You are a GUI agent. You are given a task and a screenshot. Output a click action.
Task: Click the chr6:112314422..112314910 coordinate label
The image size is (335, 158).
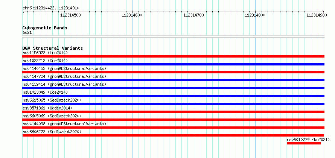[51, 8]
